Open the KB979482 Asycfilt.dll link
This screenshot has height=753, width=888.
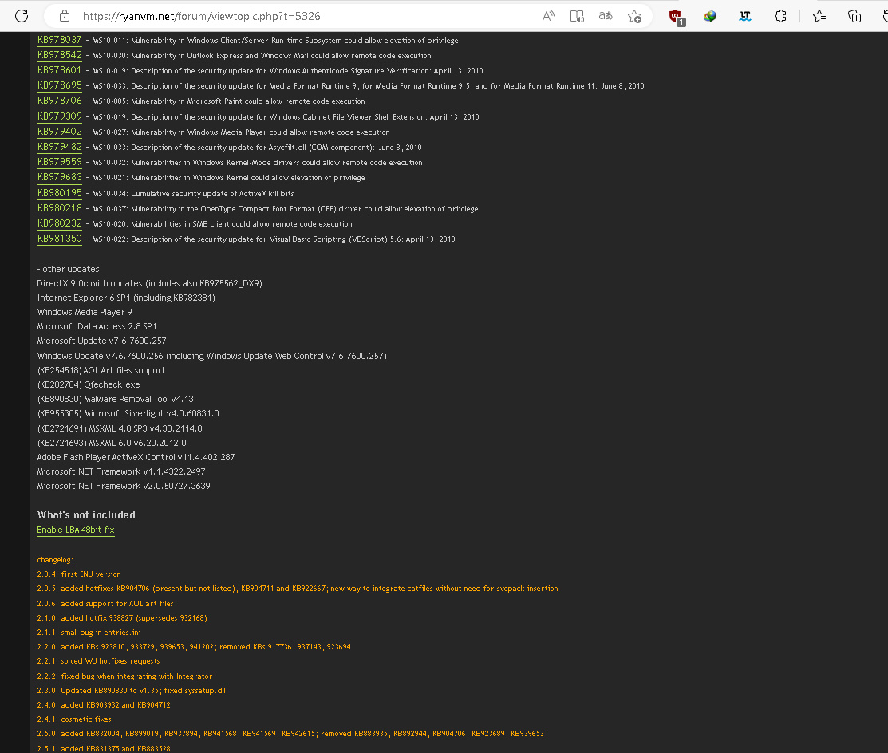[60, 147]
